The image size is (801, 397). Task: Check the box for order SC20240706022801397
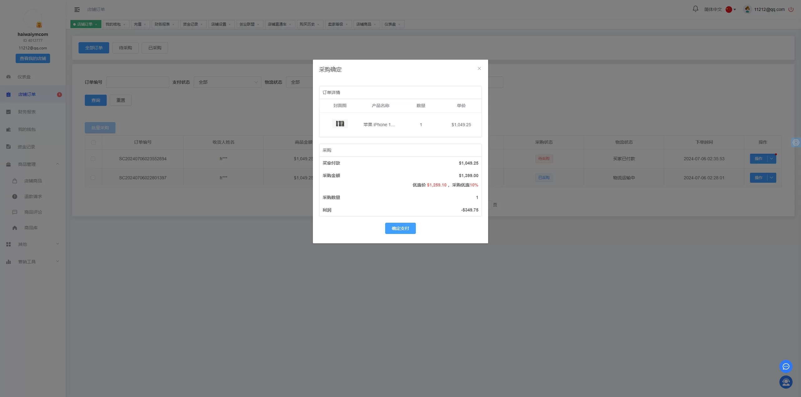pyautogui.click(x=93, y=178)
